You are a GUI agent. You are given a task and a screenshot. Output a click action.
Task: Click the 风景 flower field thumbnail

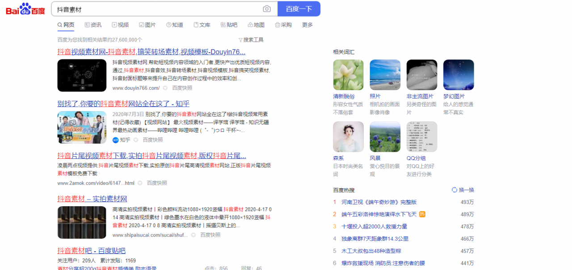pyautogui.click(x=385, y=137)
